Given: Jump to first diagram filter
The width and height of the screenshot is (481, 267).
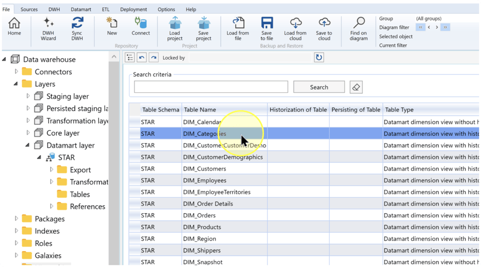Looking at the screenshot, I should 421,27.
